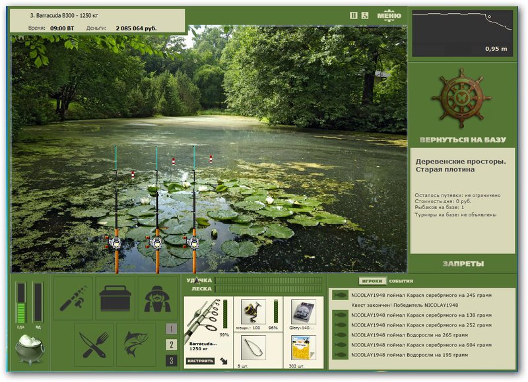Click the leftmost fishing rod's reel
This screenshot has height=382, width=528.
pyautogui.click(x=114, y=242)
